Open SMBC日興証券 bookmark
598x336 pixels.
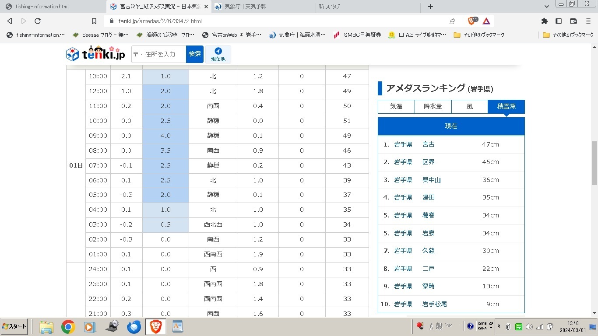(357, 35)
